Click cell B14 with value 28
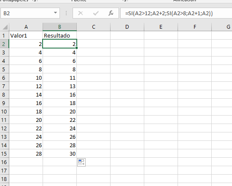 pos(59,145)
